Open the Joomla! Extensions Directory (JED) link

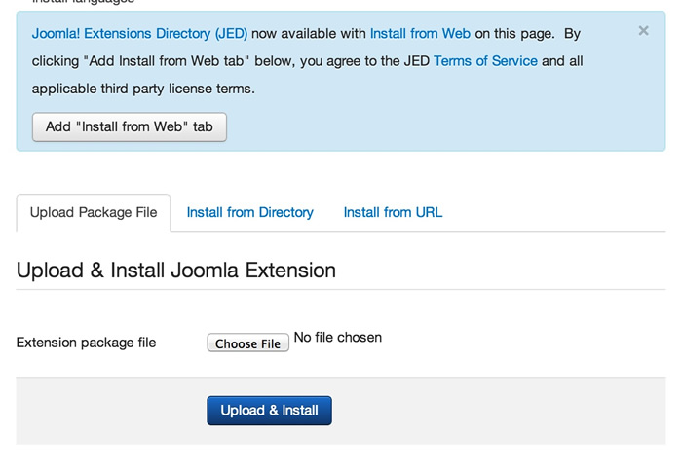pyautogui.click(x=139, y=33)
